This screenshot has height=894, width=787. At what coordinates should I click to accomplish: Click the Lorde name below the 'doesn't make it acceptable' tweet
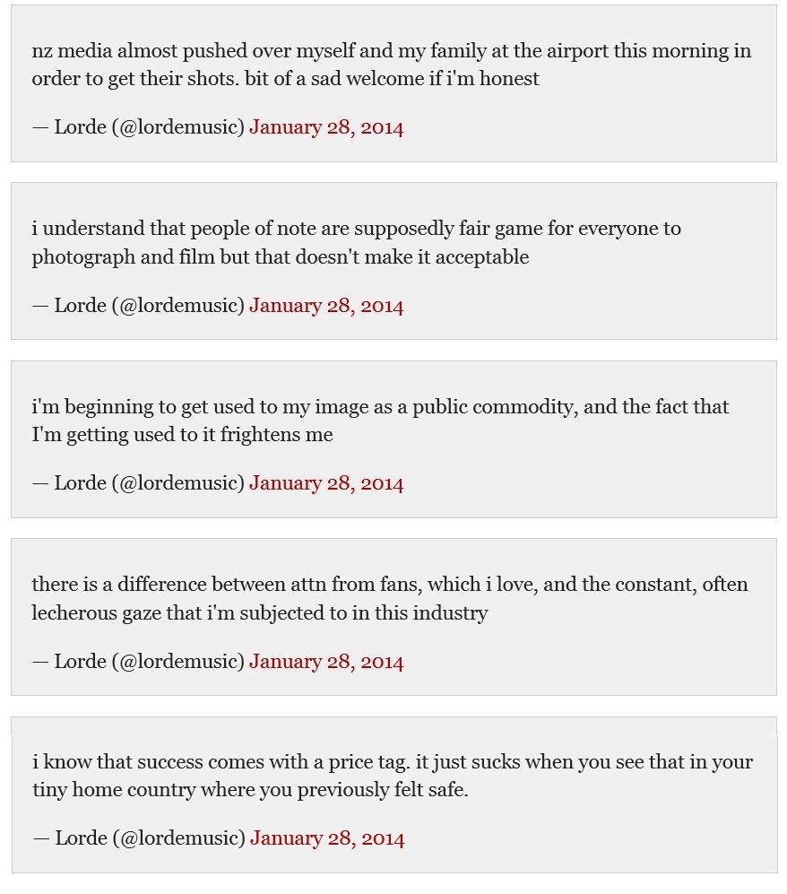click(80, 306)
